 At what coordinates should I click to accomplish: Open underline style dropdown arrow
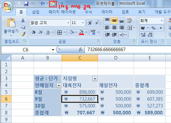tap(53, 32)
